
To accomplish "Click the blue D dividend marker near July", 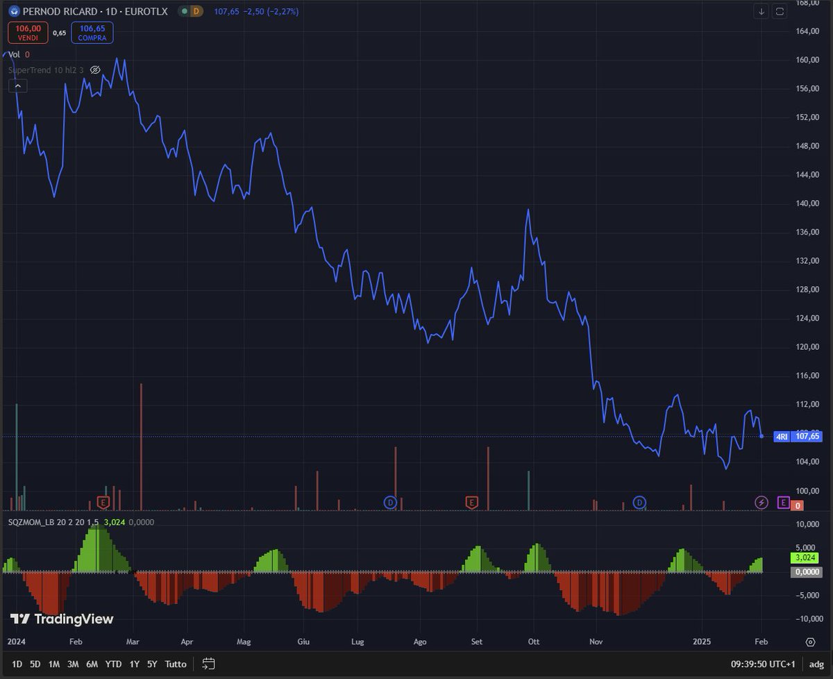I will coord(390,502).
